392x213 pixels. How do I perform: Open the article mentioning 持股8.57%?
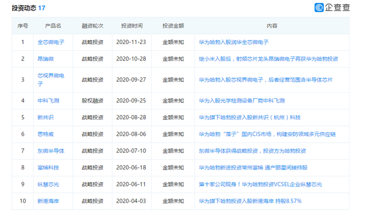[250, 201]
